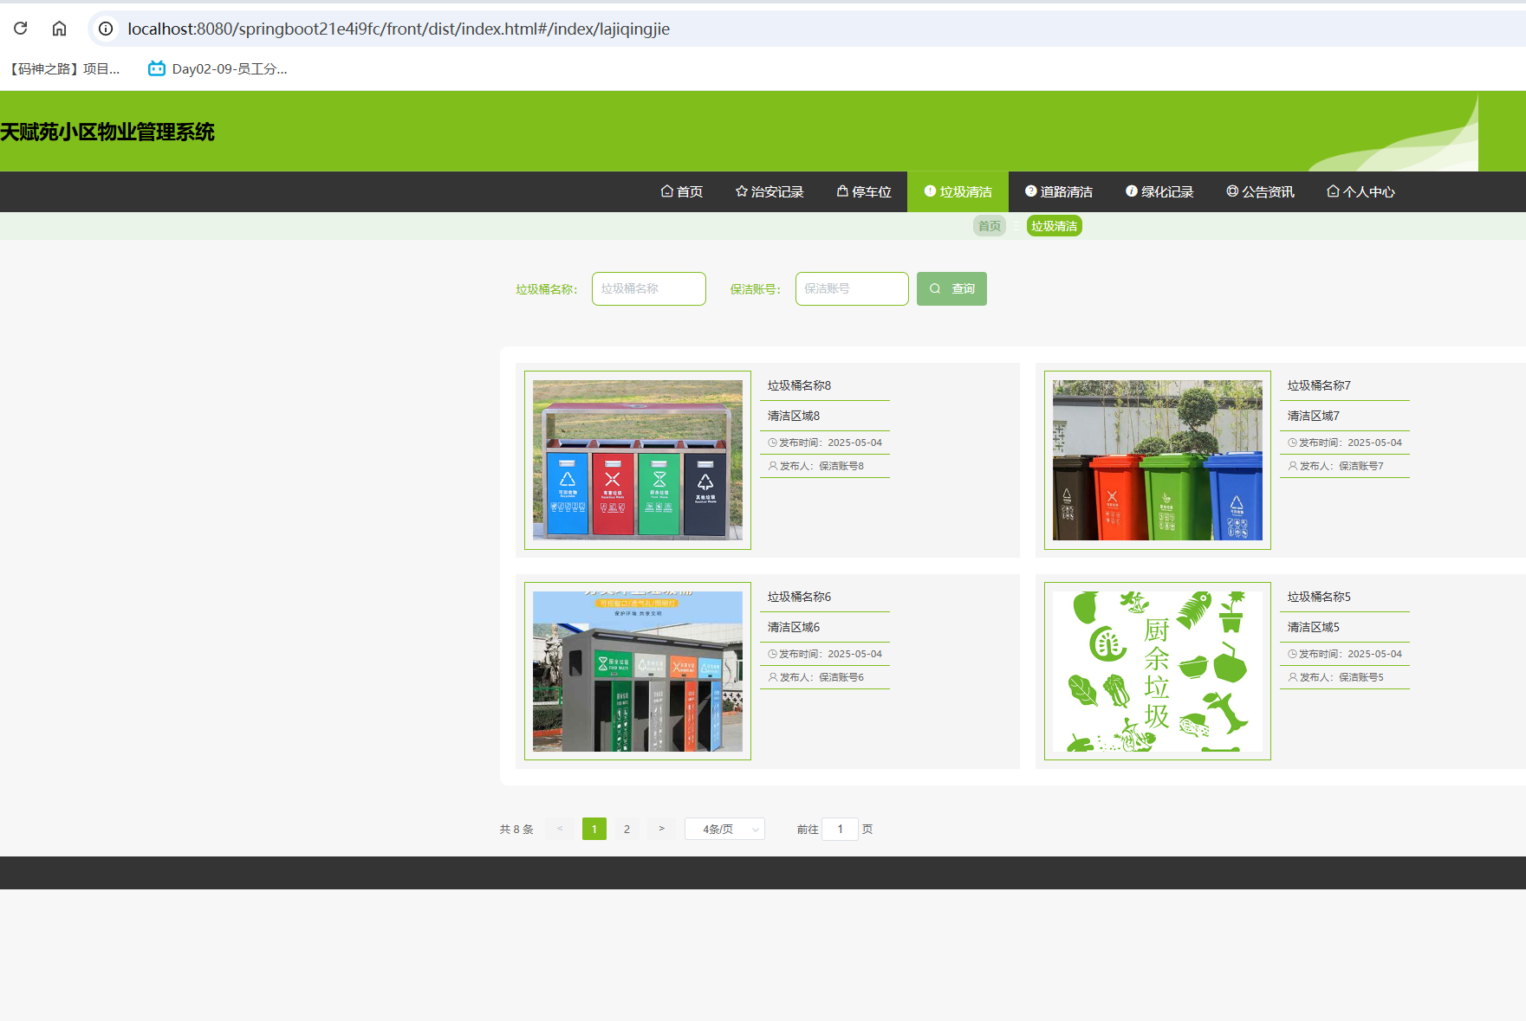The height and width of the screenshot is (1021, 1526).
Task: Expand the 4条/页 page size dropdown
Action: click(x=724, y=829)
